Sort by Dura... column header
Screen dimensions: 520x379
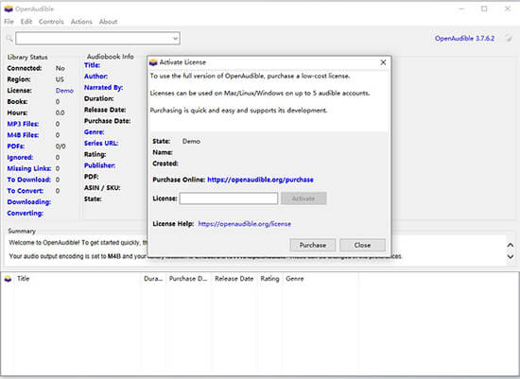coord(153,279)
